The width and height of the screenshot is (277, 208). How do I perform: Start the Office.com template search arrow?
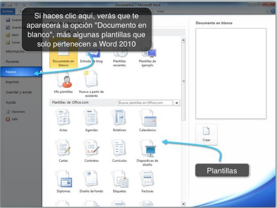click(x=176, y=103)
